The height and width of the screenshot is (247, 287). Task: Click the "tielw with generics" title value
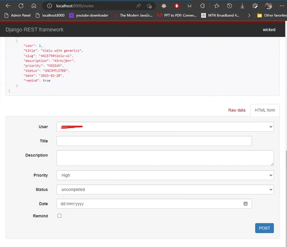[x=62, y=50]
